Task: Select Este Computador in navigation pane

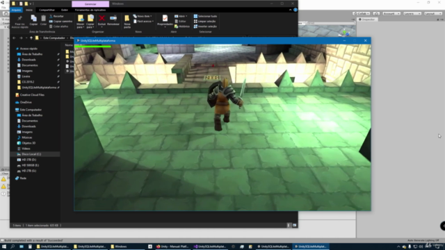Action: 31,110
